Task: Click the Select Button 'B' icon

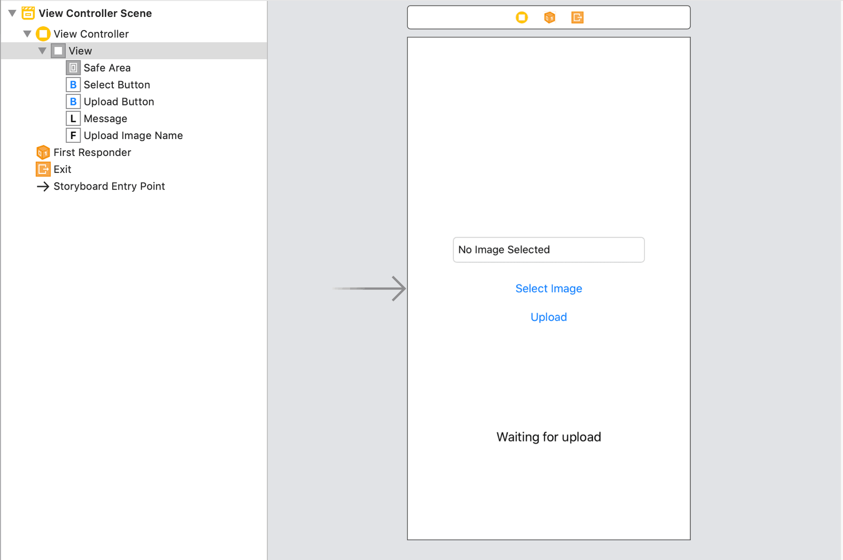Action: coord(73,85)
